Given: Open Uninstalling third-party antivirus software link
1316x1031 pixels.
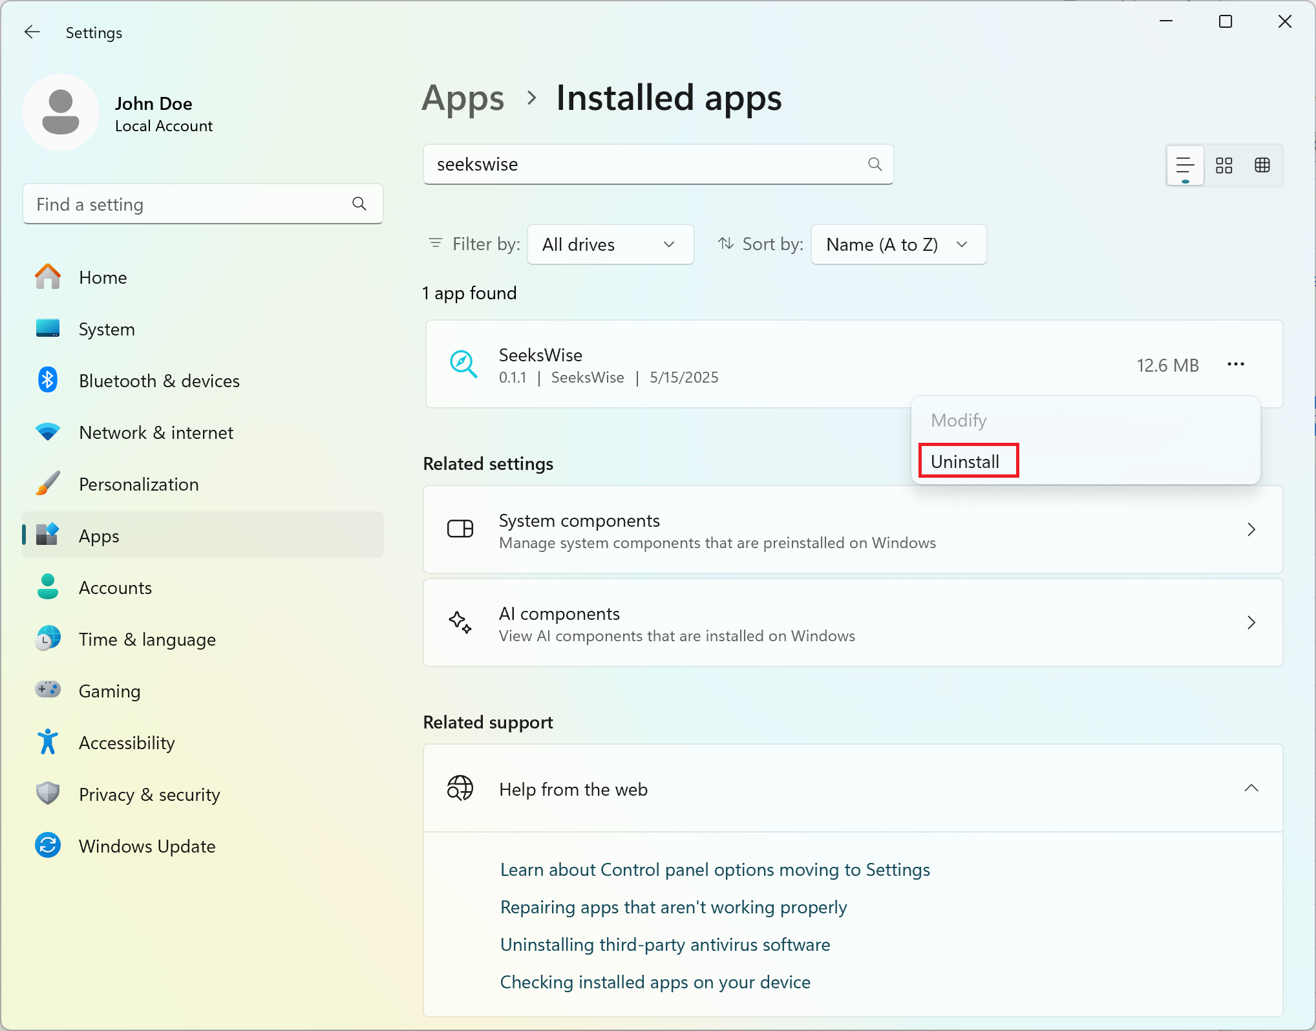Looking at the screenshot, I should (x=665, y=944).
